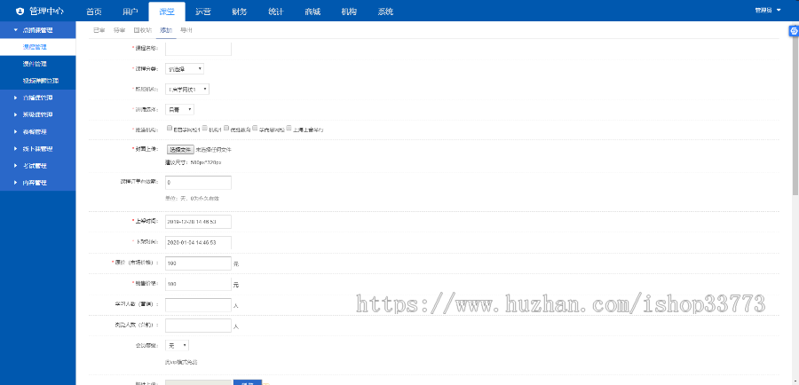This screenshot has height=385, width=799.
Task: Go to the 首页 nav tab
Action: pos(94,12)
